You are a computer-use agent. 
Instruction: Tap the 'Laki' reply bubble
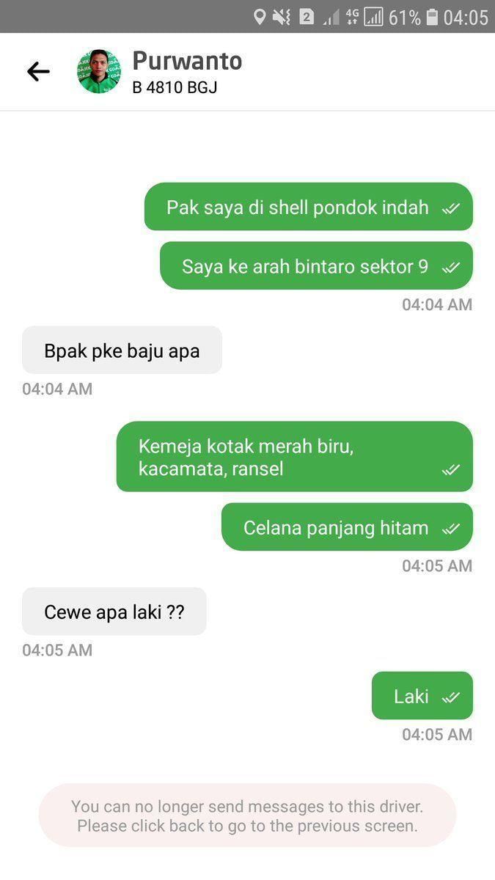pyautogui.click(x=422, y=695)
